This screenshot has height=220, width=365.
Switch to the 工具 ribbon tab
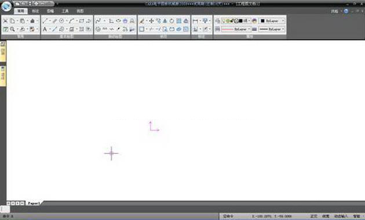click(x=65, y=11)
